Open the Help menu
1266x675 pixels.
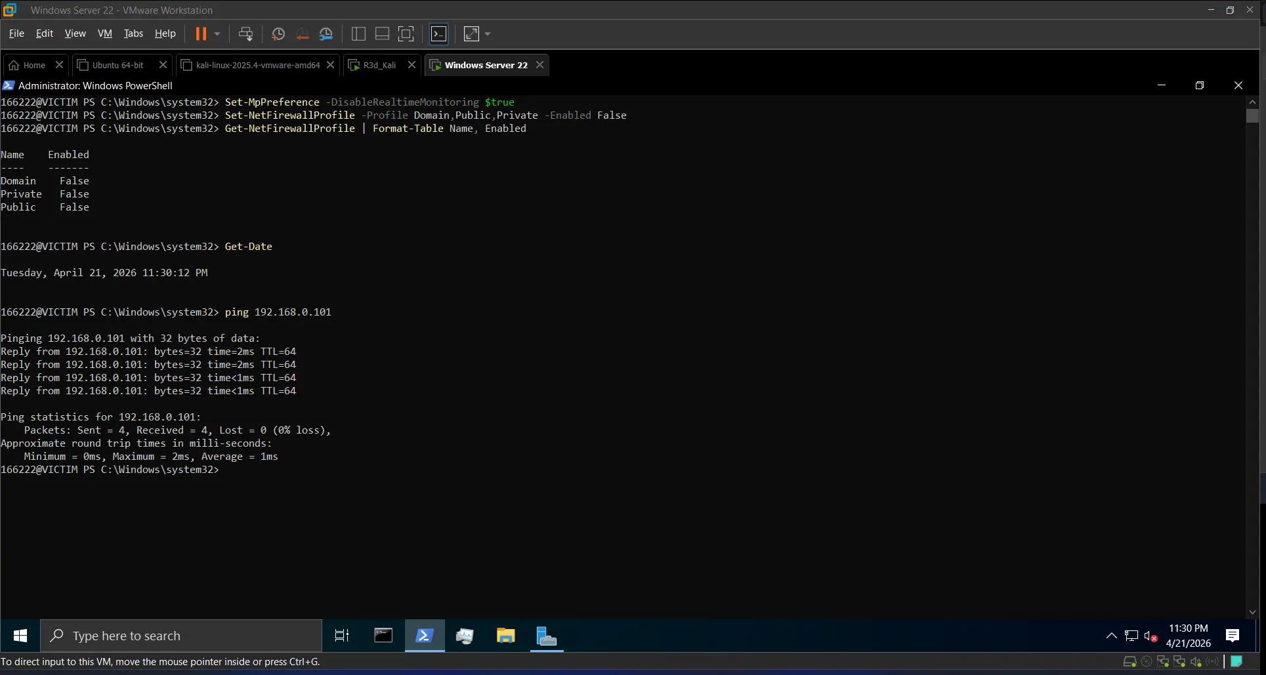click(x=165, y=33)
